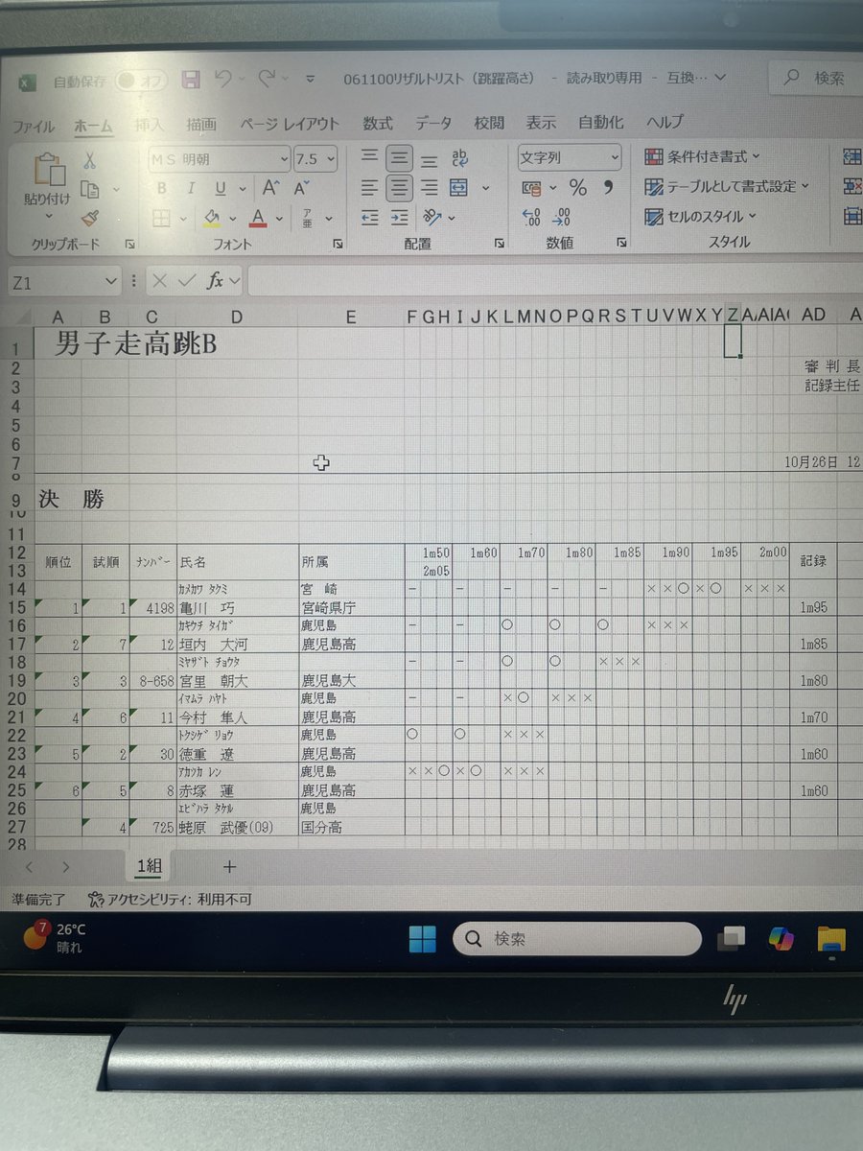Open the fill color yellow bucket
The image size is (863, 1151).
pos(213,219)
